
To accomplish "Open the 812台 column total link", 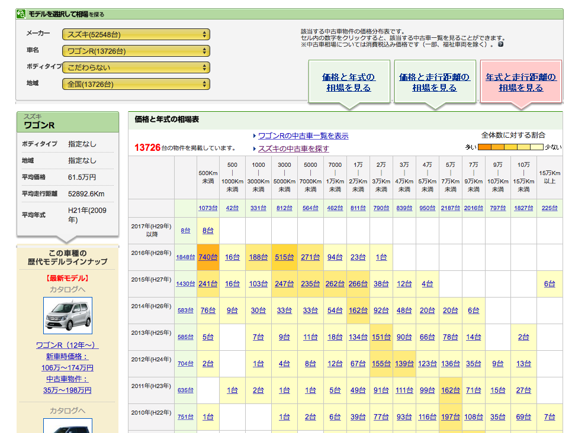I will pos(284,208).
